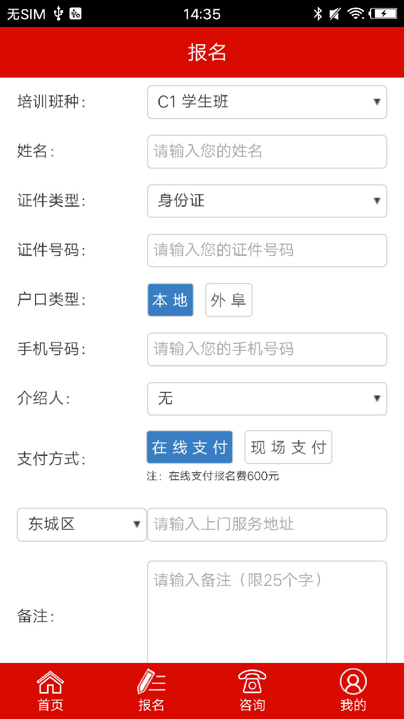
Task: Switch to the 我的 tab label
Action: point(353,704)
